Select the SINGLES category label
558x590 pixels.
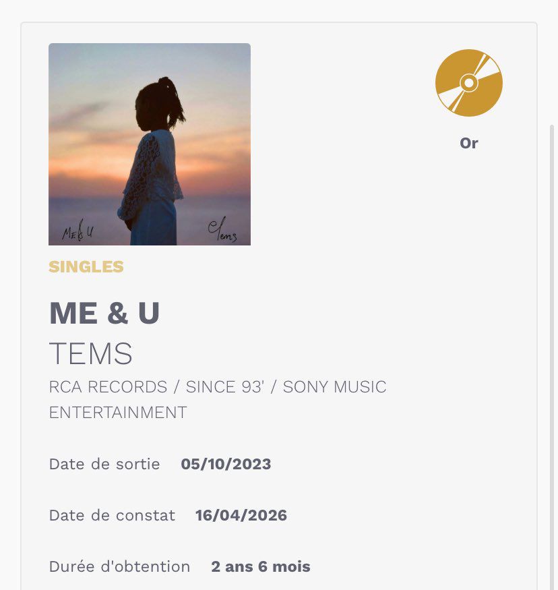86,267
